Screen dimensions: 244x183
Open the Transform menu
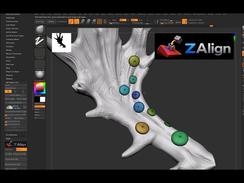[x=187, y=14]
